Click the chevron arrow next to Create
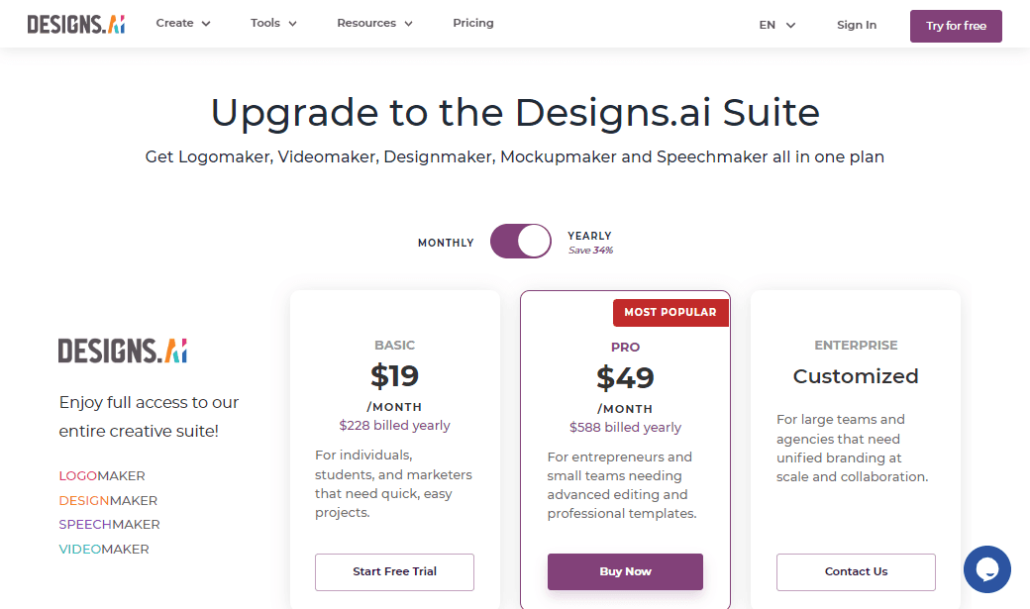This screenshot has width=1030, height=609. [206, 24]
